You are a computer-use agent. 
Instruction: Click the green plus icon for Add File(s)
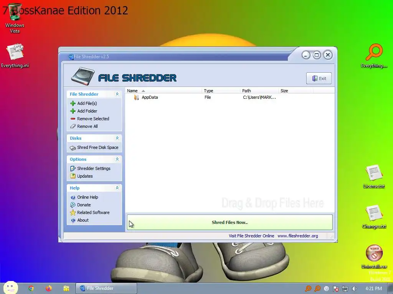point(73,103)
